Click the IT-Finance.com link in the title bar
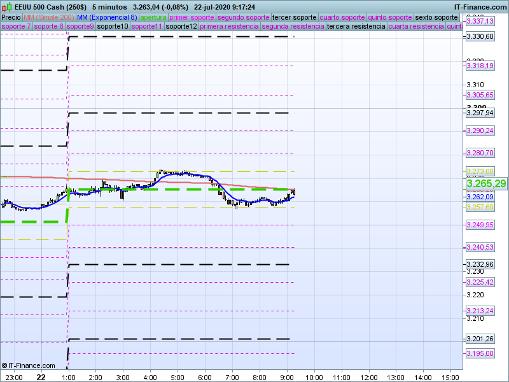This screenshot has height=382, width=509. (479, 6)
